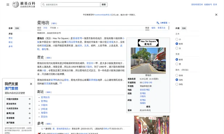Close the 我們支援 language popup
The height and width of the screenshot is (134, 224).
[31, 84]
